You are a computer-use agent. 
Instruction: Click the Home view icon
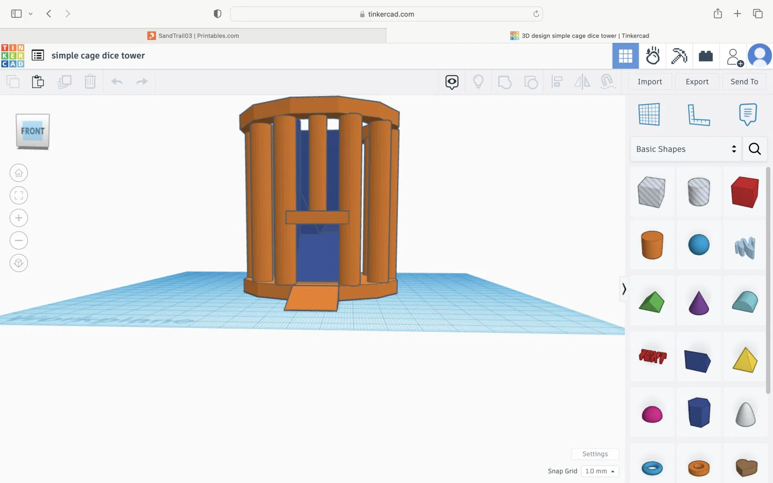pos(19,173)
